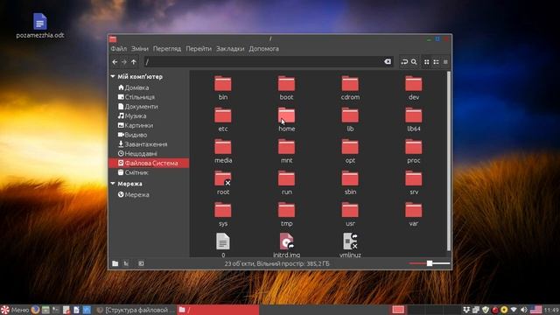Image resolution: width=560 pixels, height=315 pixels.
Task: Click the vertical scrollbar of file view
Action: (x=449, y=161)
